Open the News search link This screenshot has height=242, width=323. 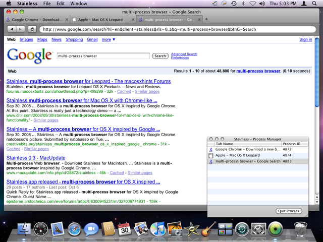(57, 39)
